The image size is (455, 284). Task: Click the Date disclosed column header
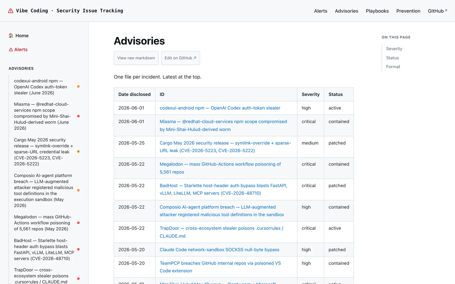click(135, 94)
